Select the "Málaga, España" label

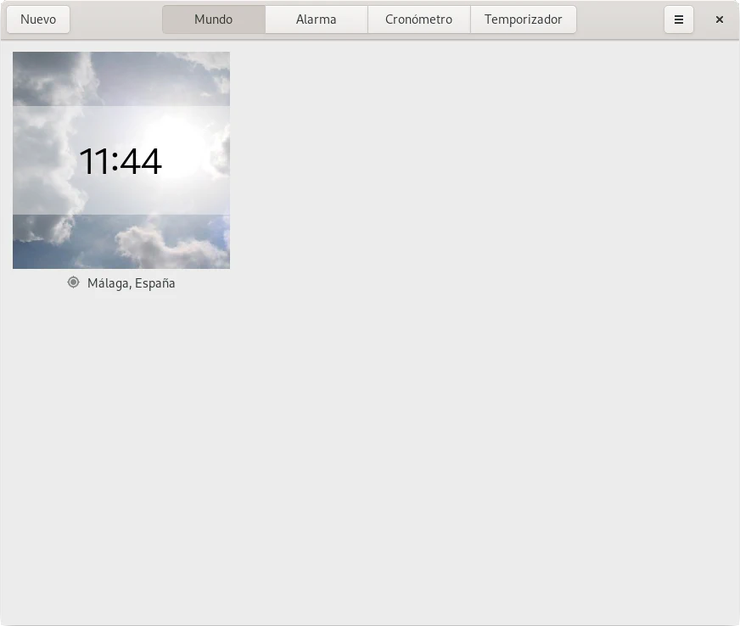tap(131, 283)
